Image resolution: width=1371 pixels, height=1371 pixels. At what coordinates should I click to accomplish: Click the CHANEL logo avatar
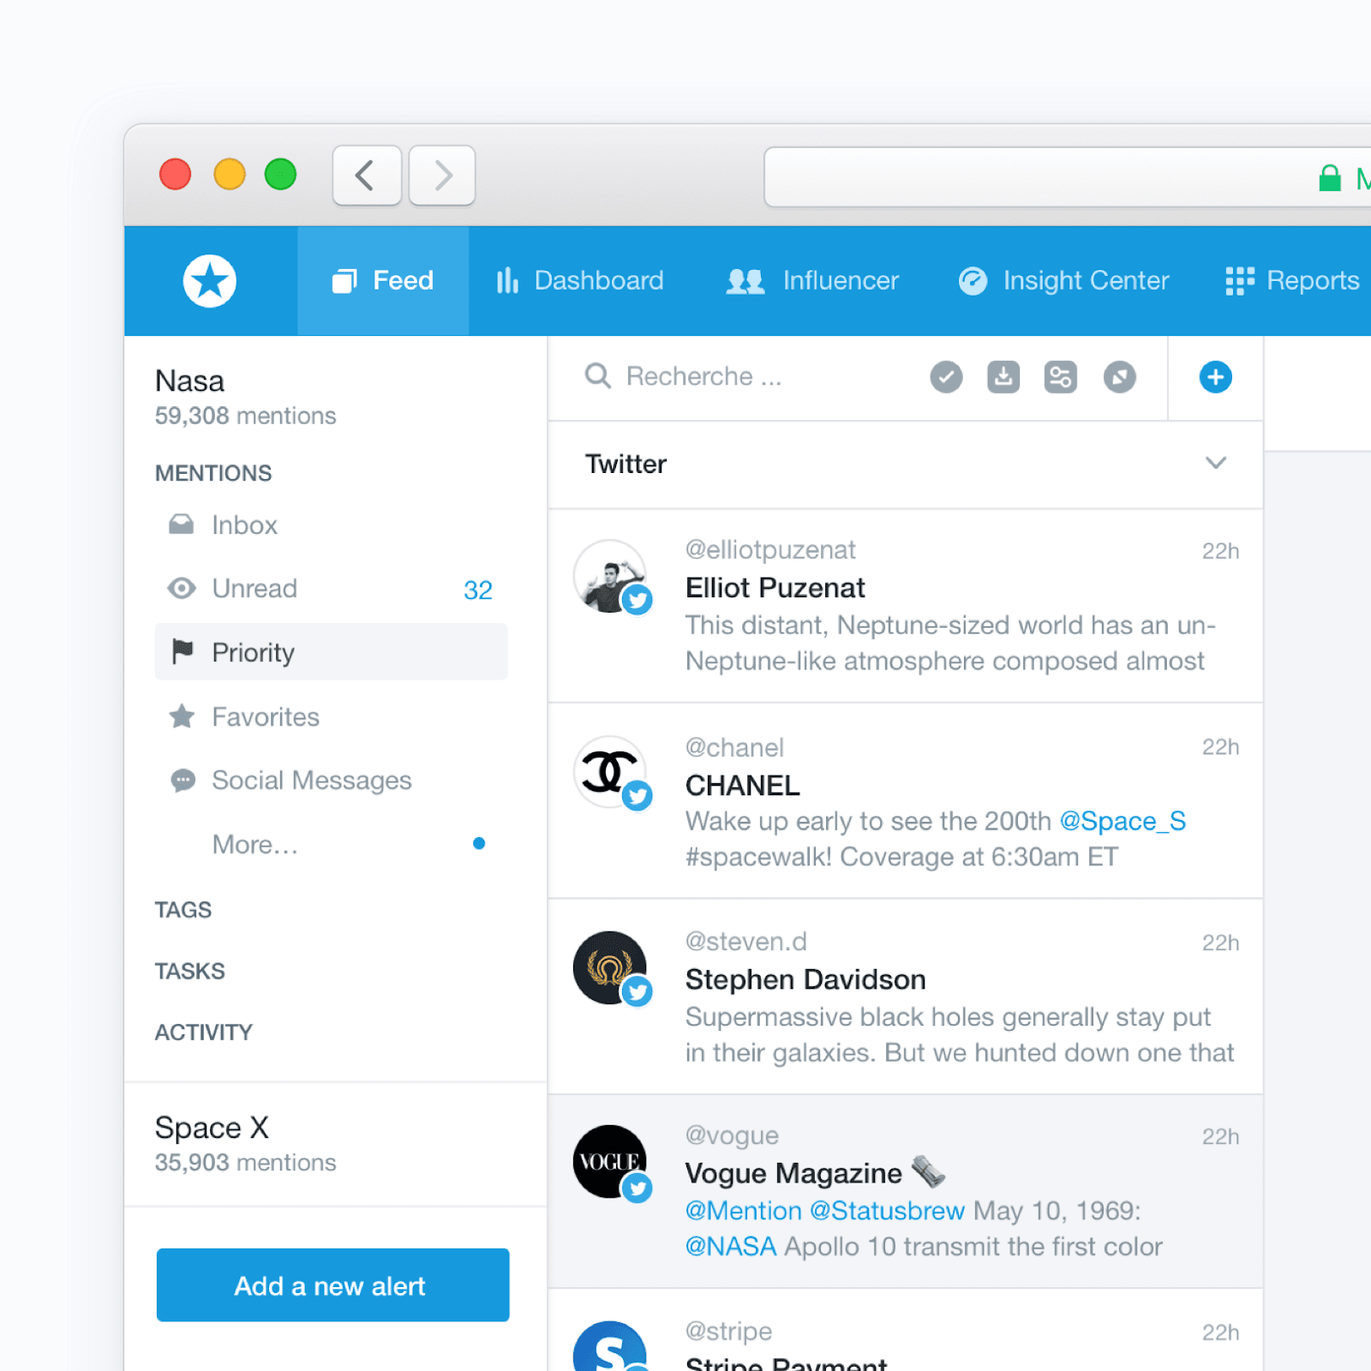[609, 772]
